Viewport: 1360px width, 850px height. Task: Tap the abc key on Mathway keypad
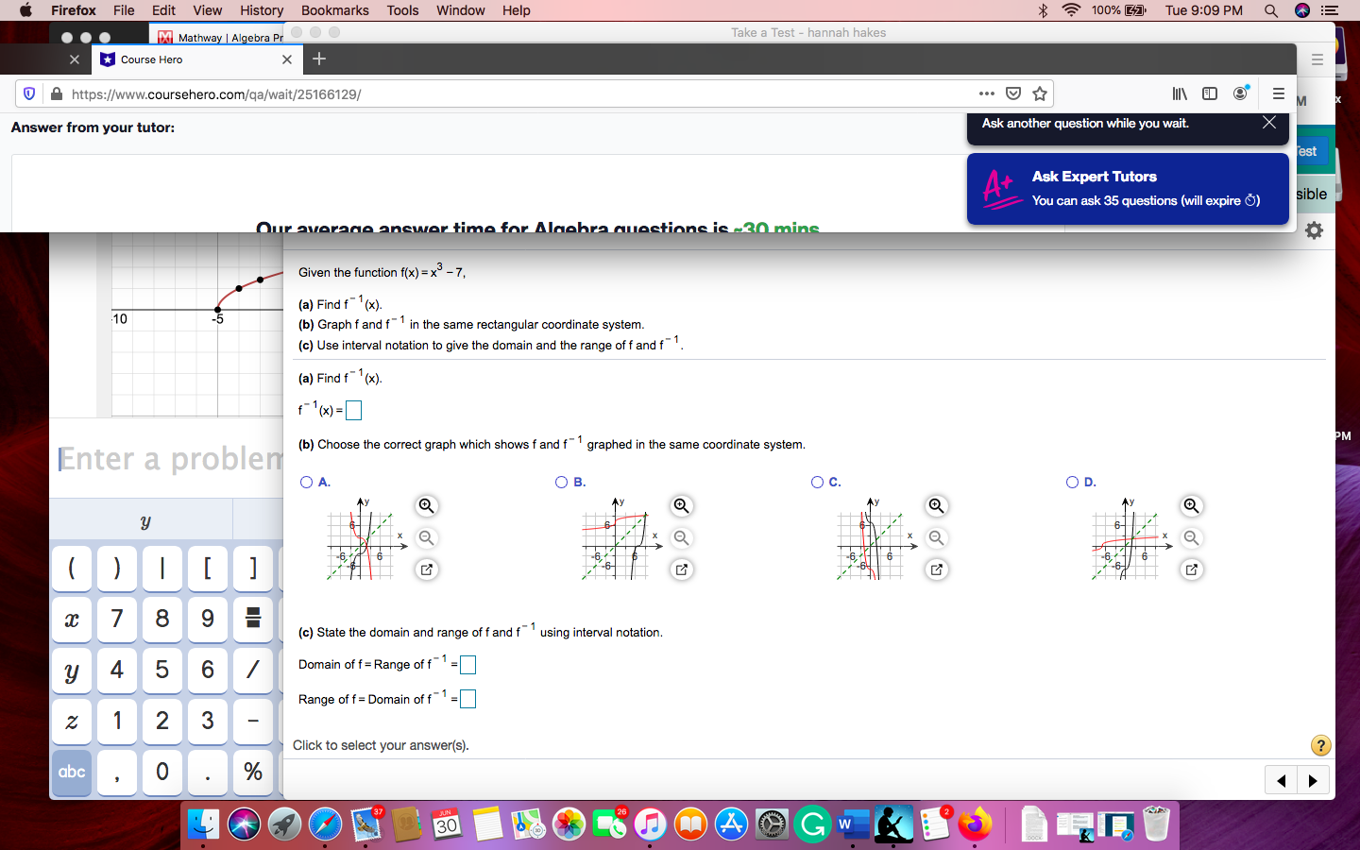[x=72, y=773]
